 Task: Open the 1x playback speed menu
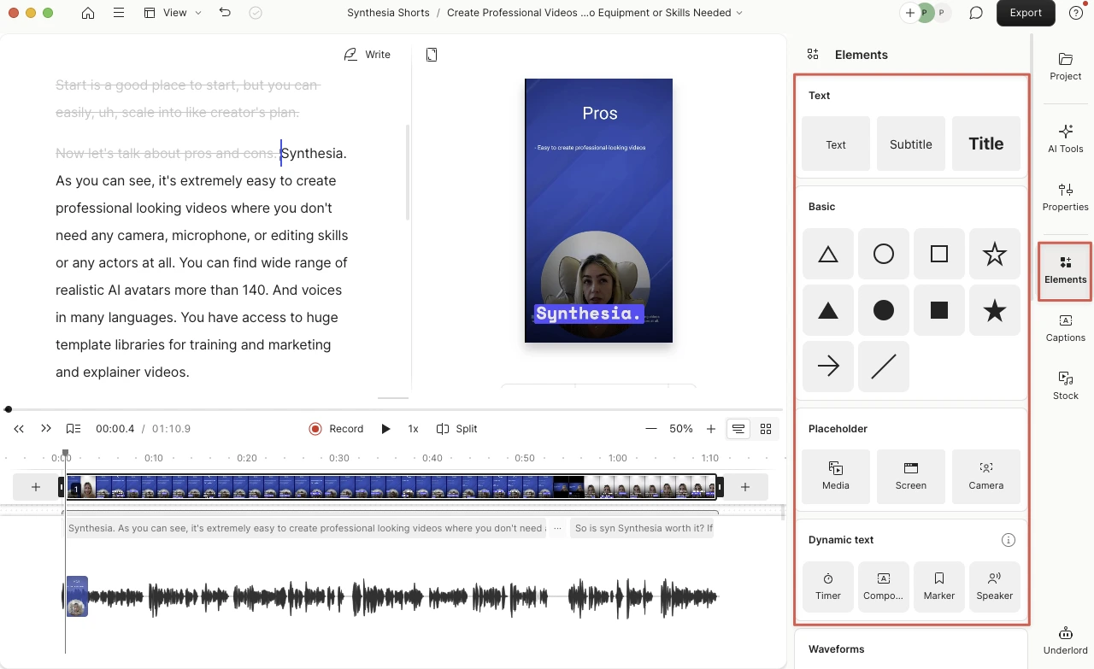pyautogui.click(x=413, y=429)
